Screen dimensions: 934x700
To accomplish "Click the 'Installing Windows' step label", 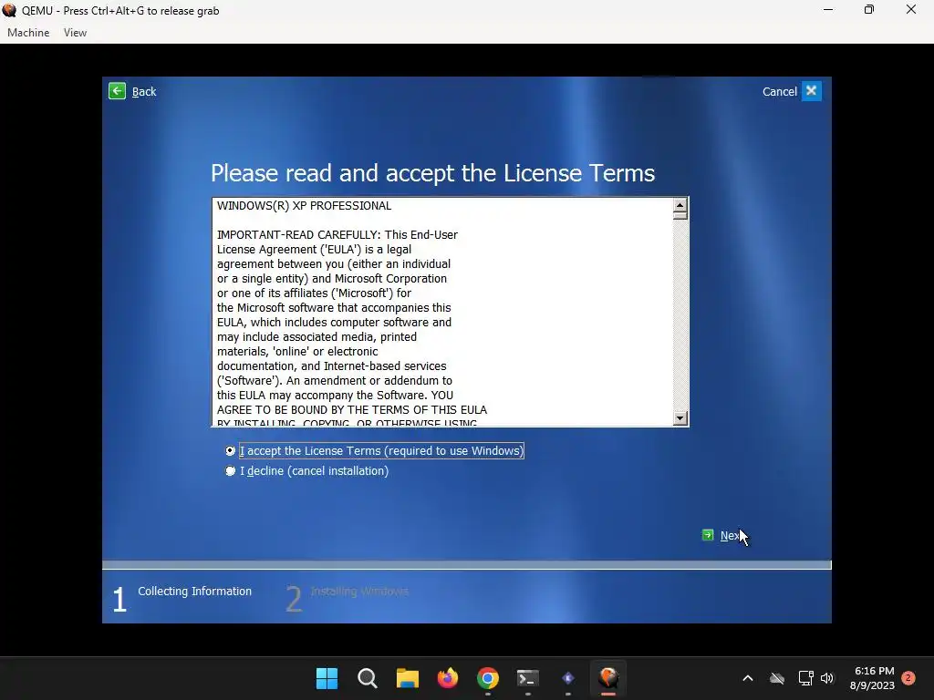I will coord(359,591).
